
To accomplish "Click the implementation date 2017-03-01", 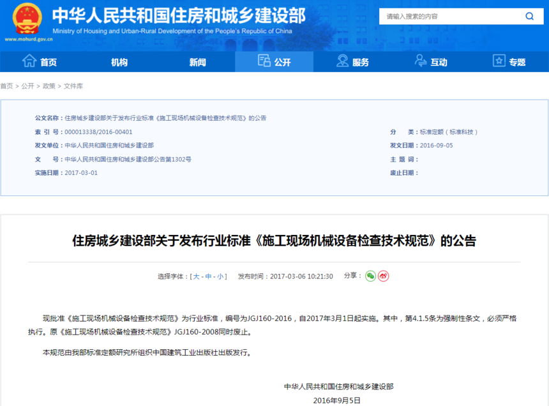I will point(81,173).
